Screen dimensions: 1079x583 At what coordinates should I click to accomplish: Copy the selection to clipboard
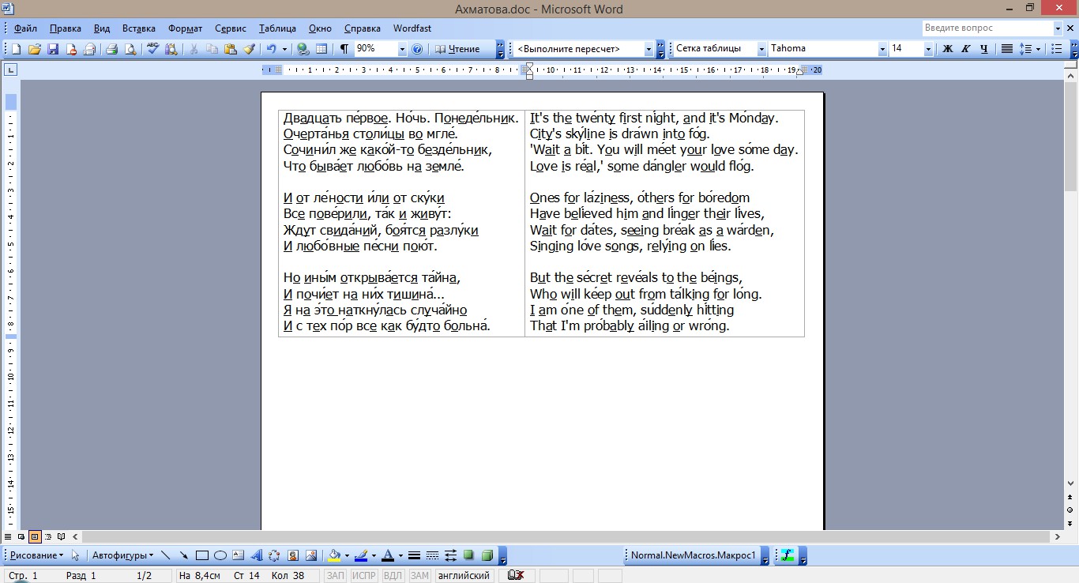point(212,49)
